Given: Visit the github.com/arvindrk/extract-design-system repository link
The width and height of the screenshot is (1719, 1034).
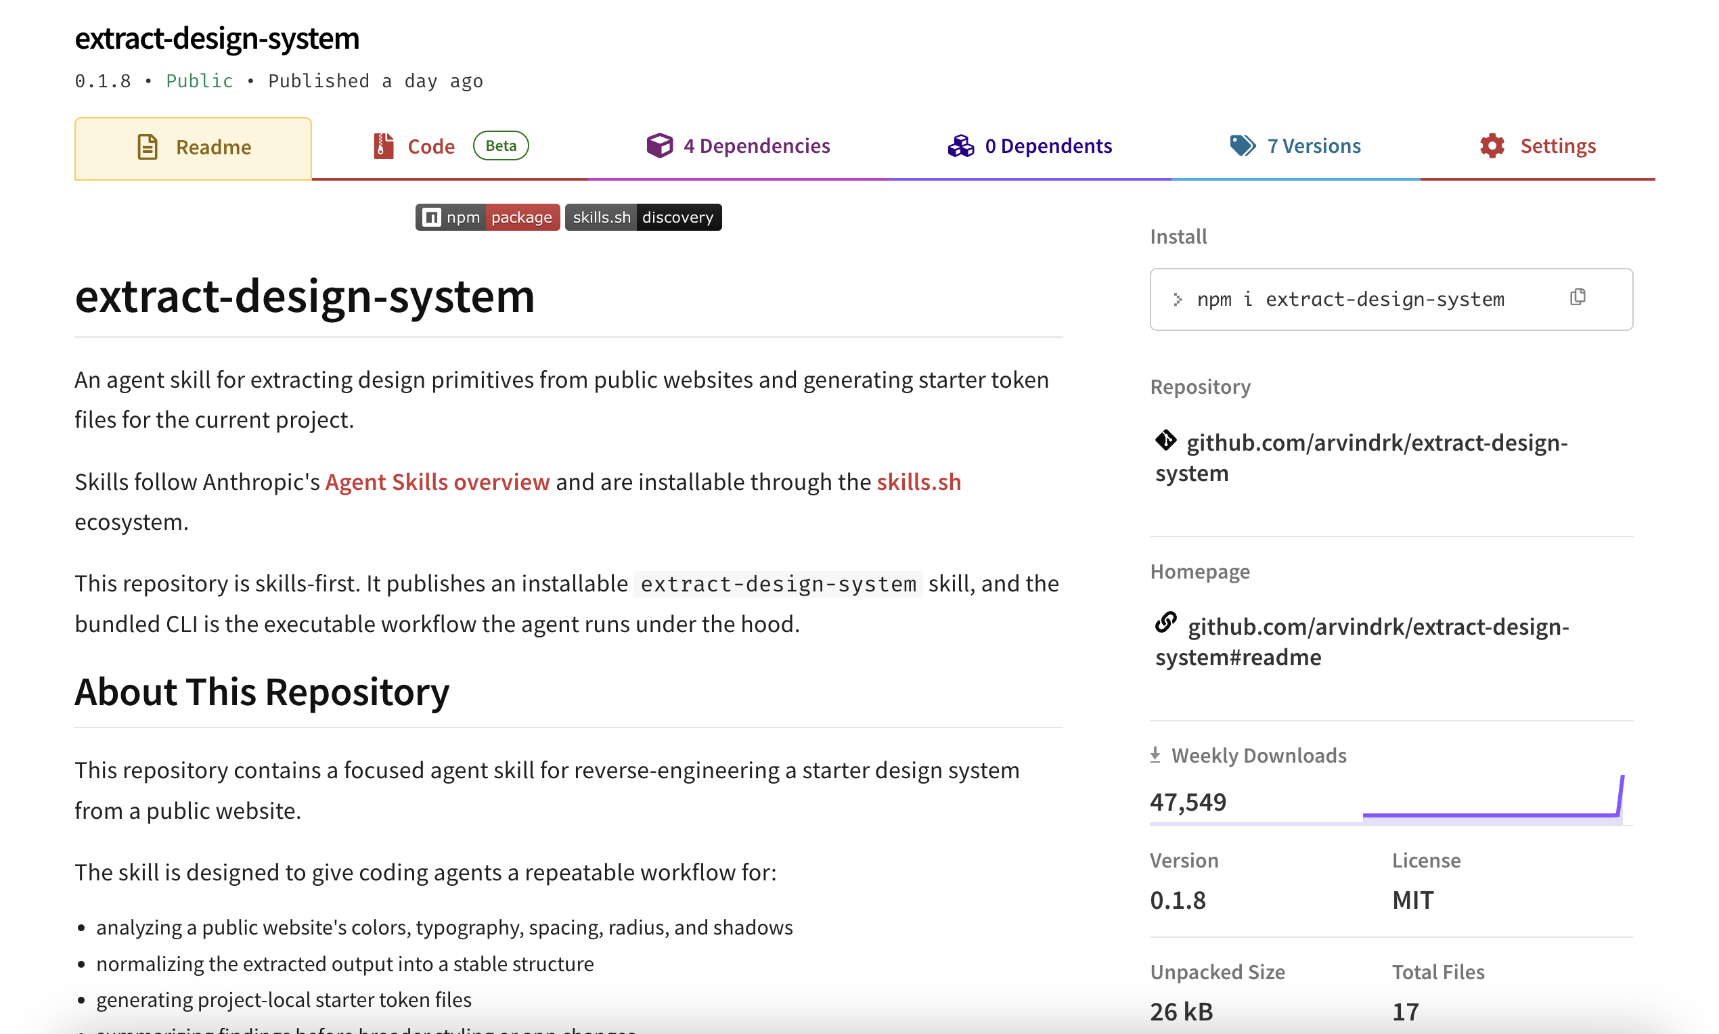Looking at the screenshot, I should (1360, 457).
